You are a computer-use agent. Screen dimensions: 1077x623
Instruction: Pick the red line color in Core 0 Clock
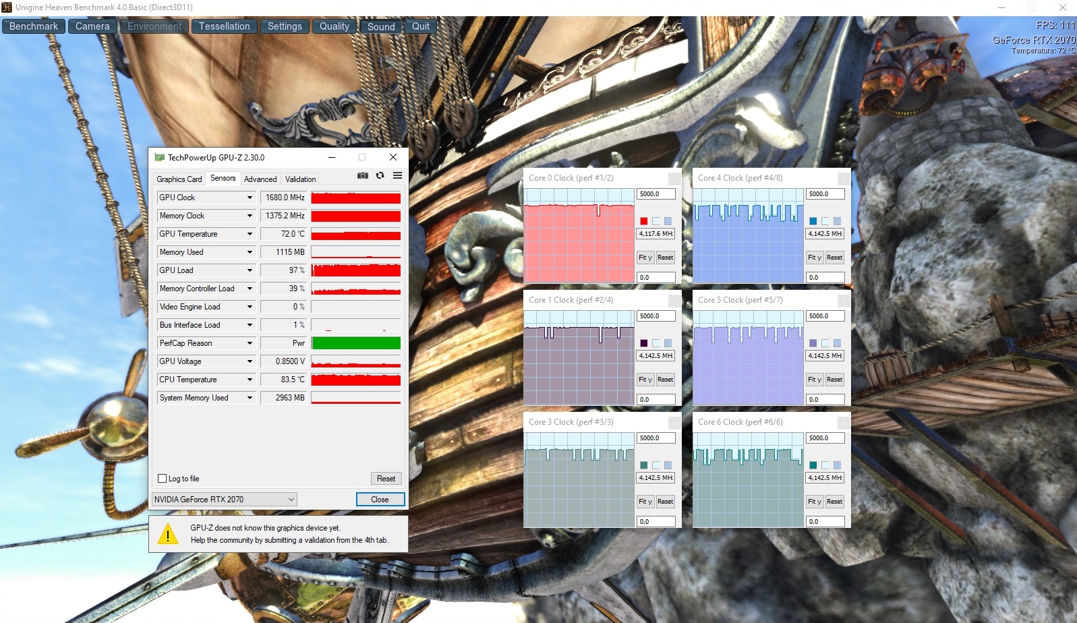coord(644,221)
